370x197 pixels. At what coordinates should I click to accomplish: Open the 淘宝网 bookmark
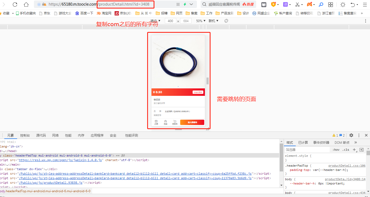[104, 13]
